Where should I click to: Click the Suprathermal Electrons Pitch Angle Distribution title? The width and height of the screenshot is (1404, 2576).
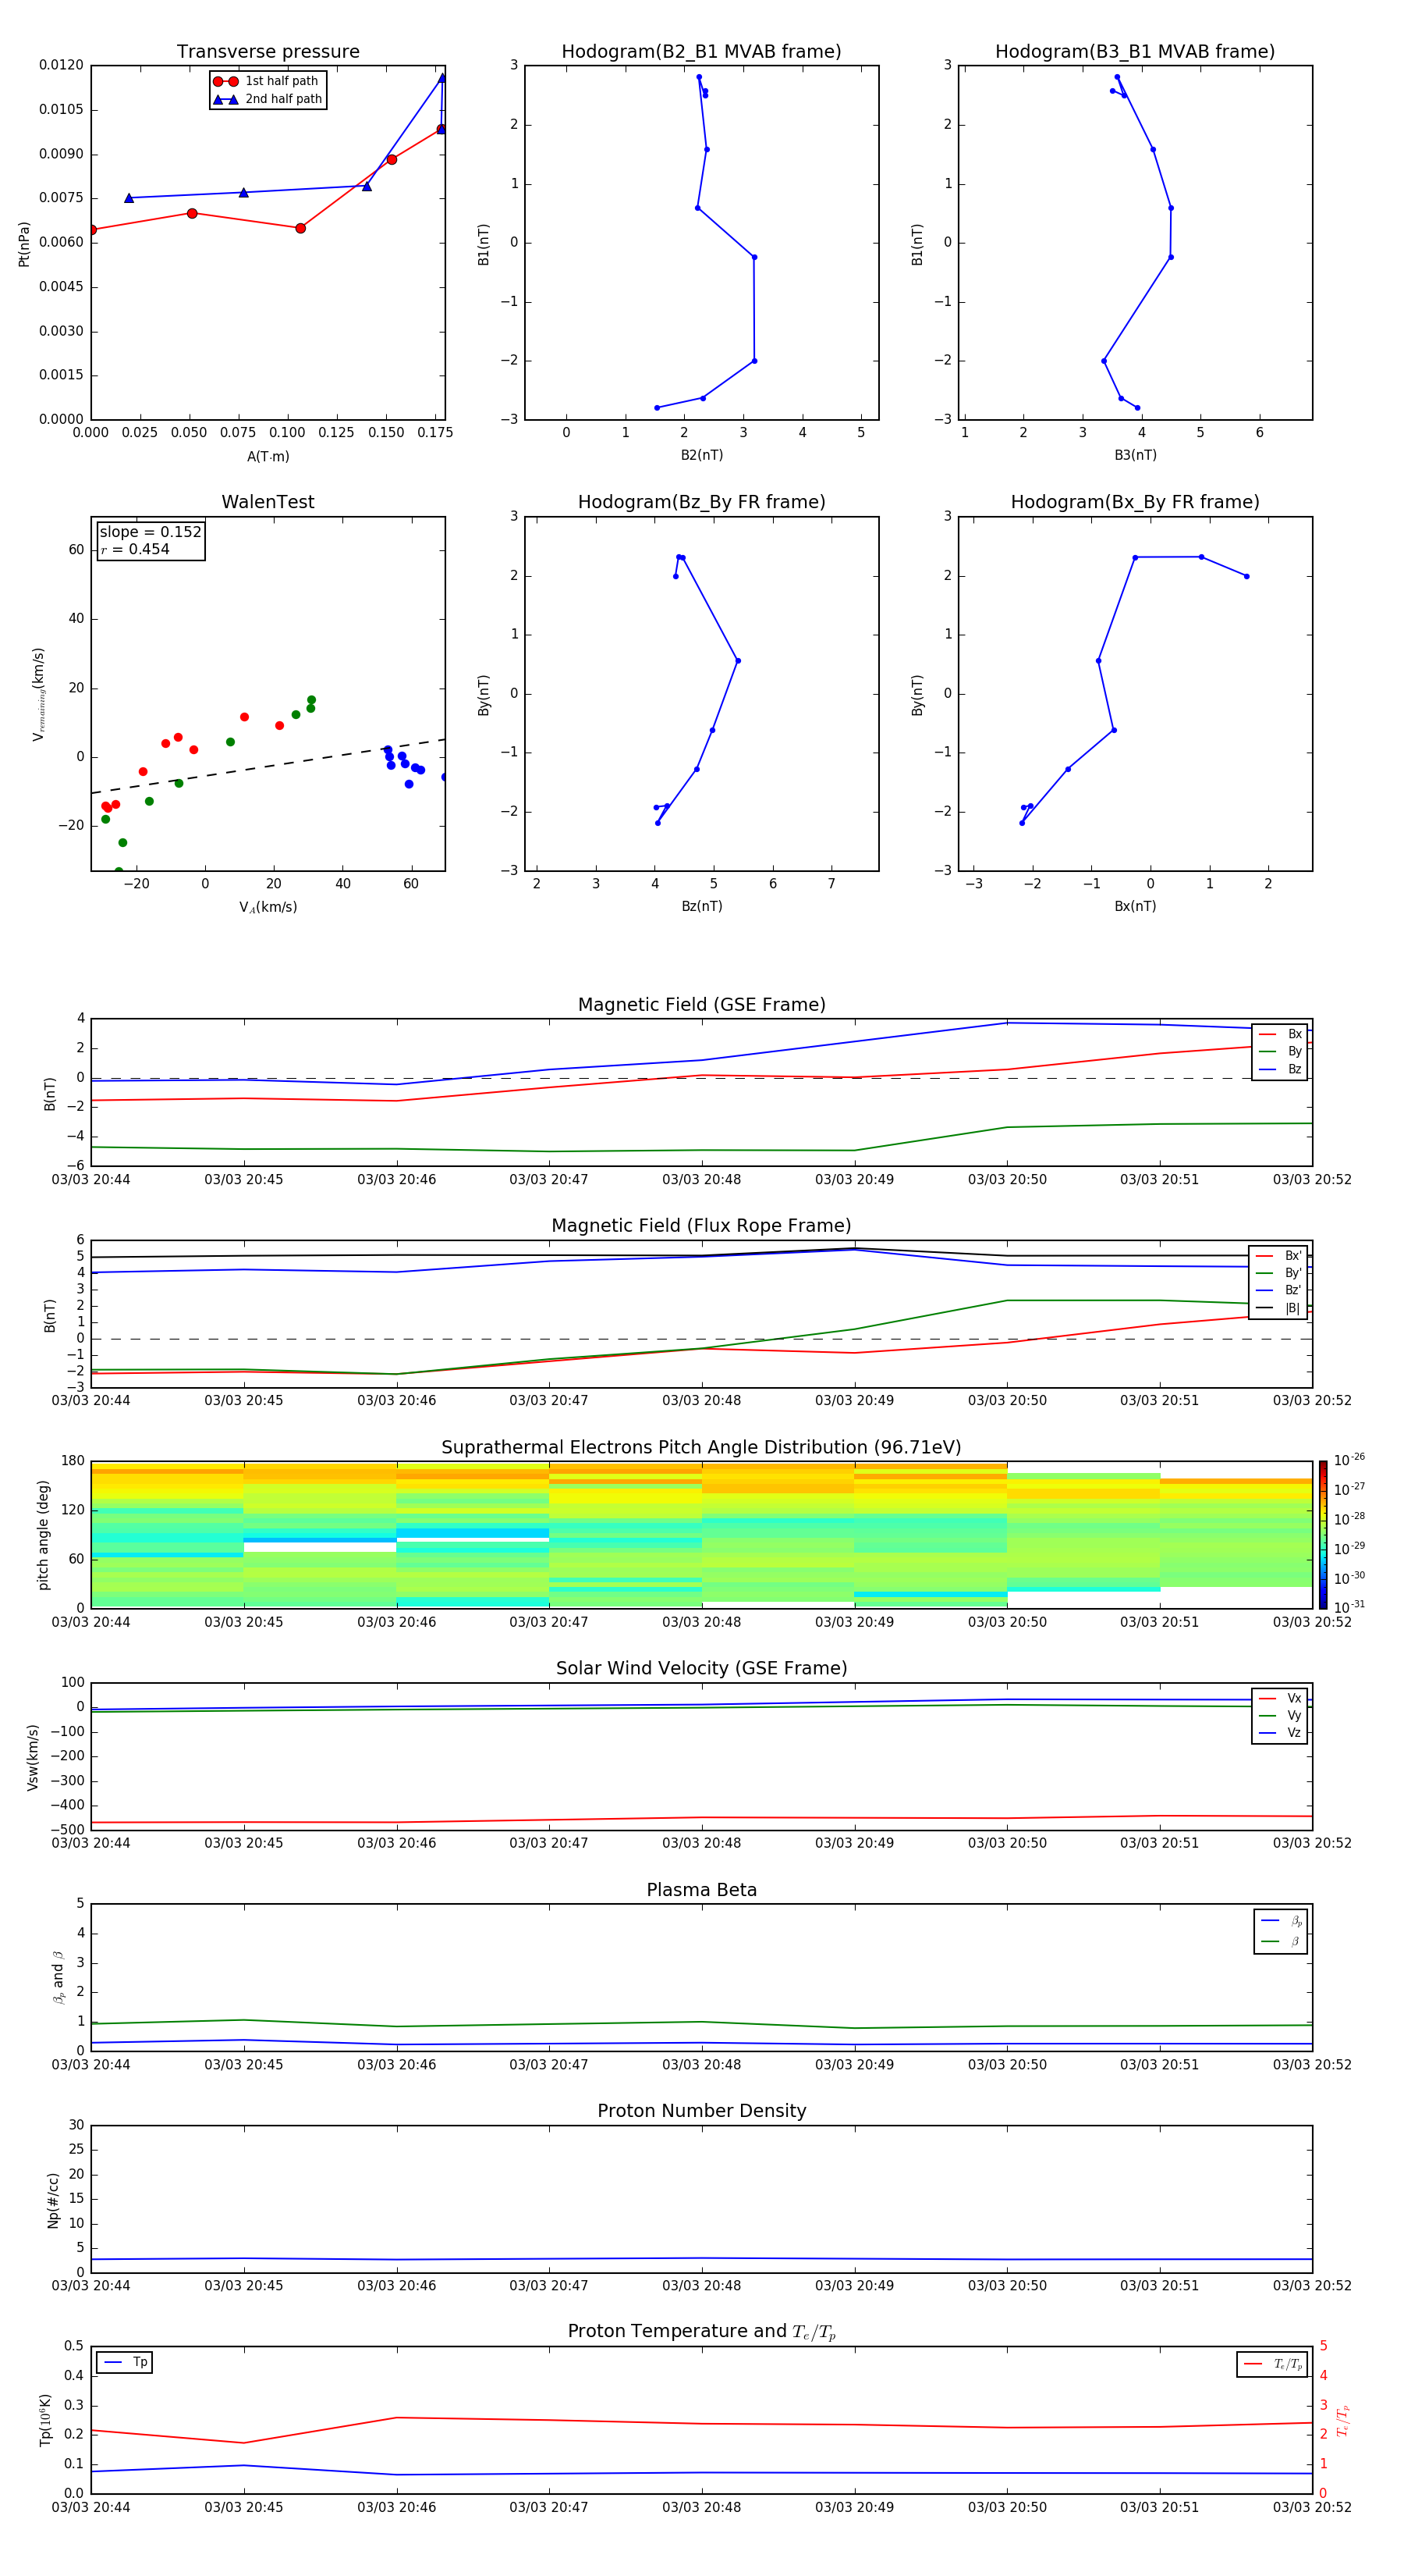[x=700, y=1447]
